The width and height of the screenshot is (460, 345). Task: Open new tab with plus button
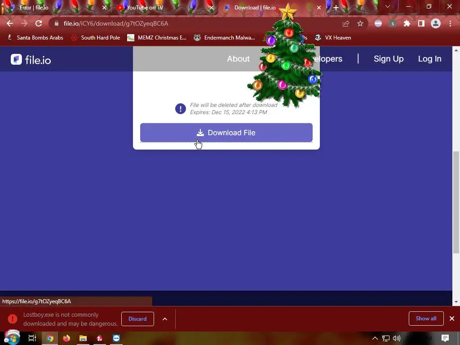click(x=336, y=8)
